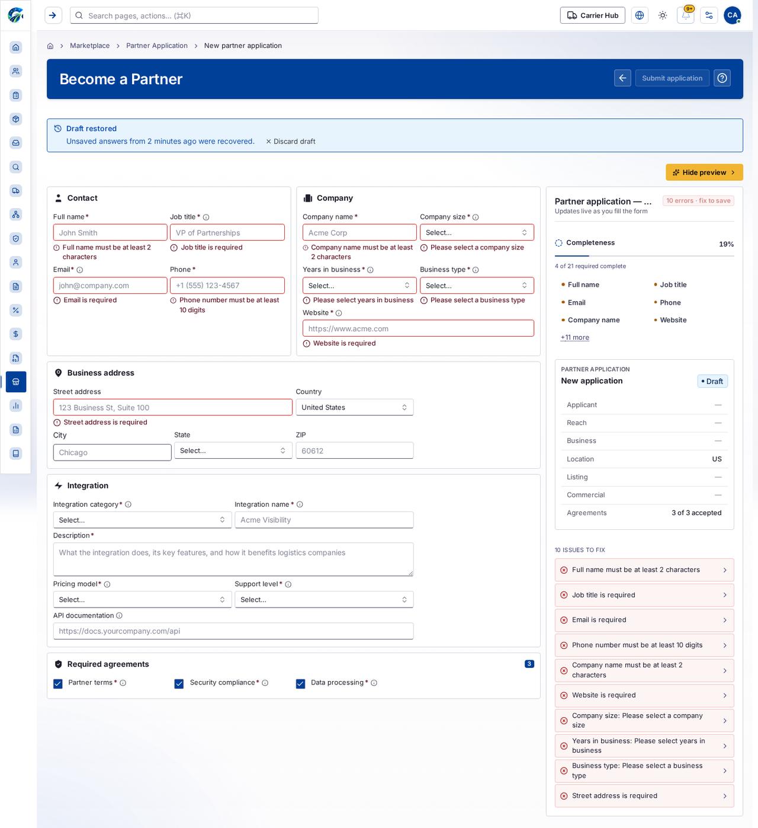The height and width of the screenshot is (828, 758).
Task: Click the arrow to expand the sidebar
Action: coord(53,15)
